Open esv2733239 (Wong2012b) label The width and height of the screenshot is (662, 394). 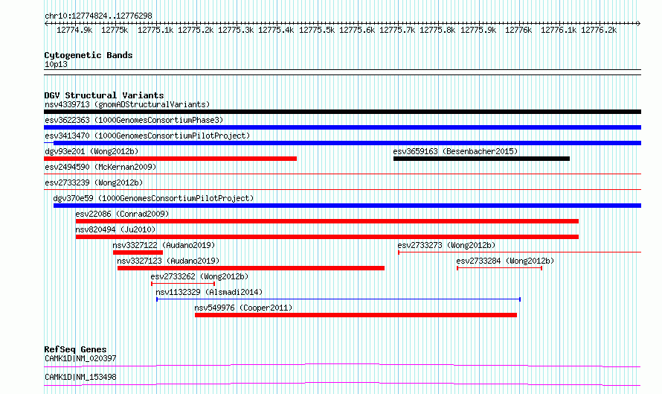pos(94,182)
